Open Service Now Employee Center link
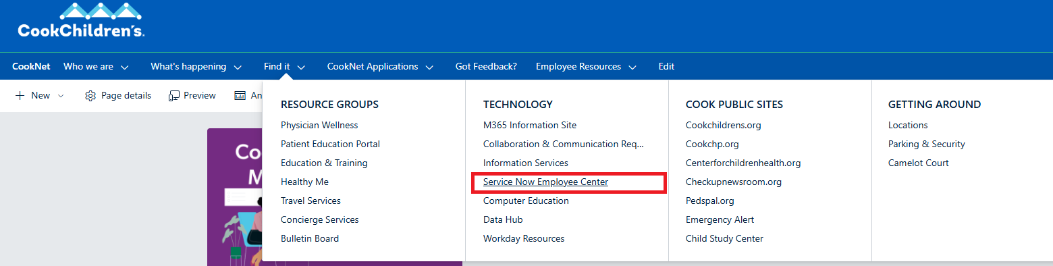This screenshot has width=1053, height=266. coord(545,182)
